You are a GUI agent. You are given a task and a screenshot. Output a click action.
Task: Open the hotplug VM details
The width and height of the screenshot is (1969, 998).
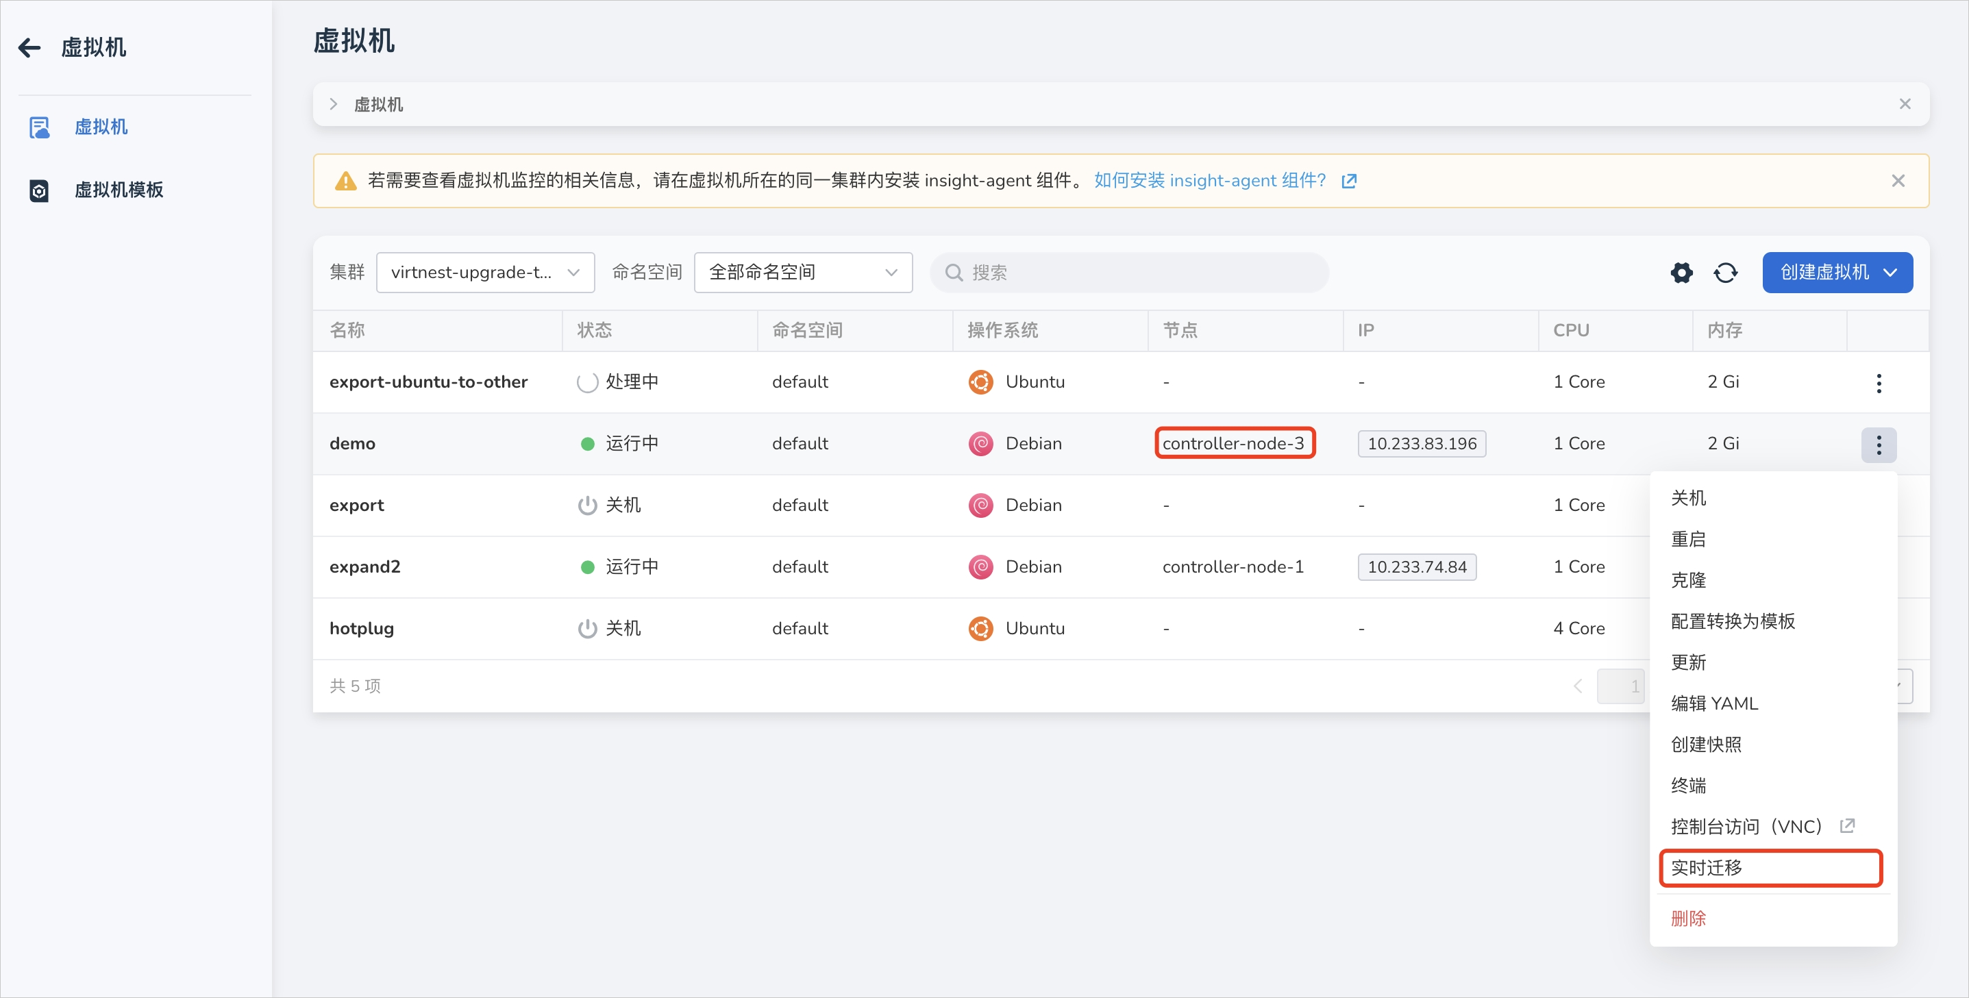tap(362, 629)
